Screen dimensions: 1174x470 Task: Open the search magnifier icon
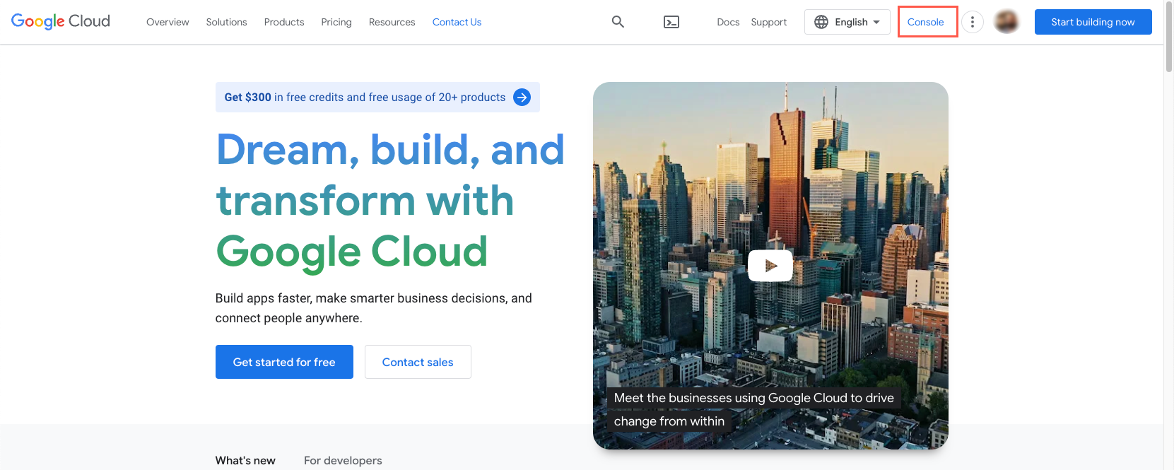coord(618,22)
